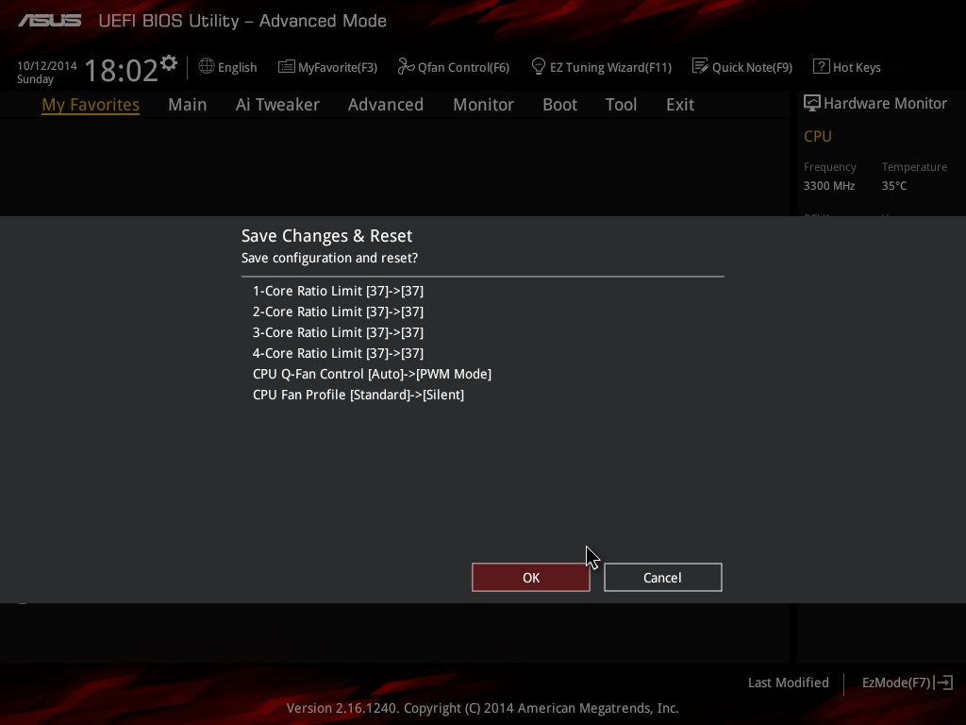Click the Temperature label
The height and width of the screenshot is (725, 966).
[914, 167]
